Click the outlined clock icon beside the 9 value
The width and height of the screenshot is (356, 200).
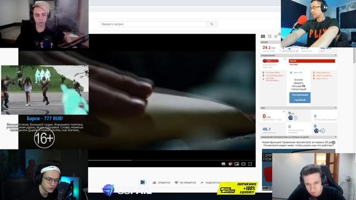295,118
